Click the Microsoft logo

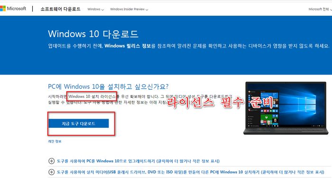(x=13, y=9)
